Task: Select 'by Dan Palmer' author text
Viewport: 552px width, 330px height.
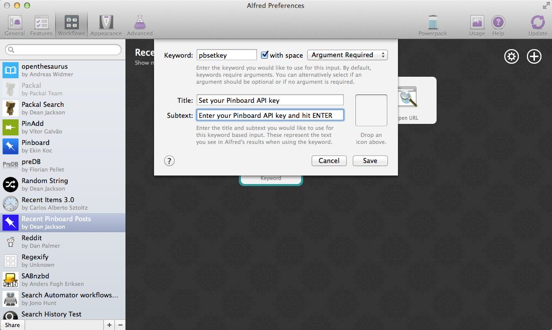Action: pos(41,246)
